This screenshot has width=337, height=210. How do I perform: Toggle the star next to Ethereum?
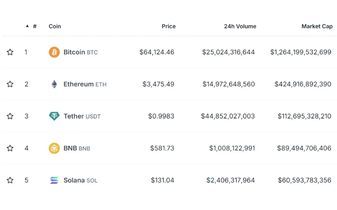point(10,84)
